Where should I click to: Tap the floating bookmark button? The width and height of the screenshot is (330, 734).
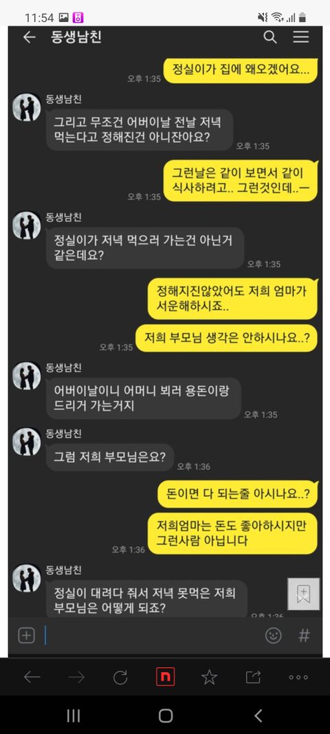click(304, 594)
